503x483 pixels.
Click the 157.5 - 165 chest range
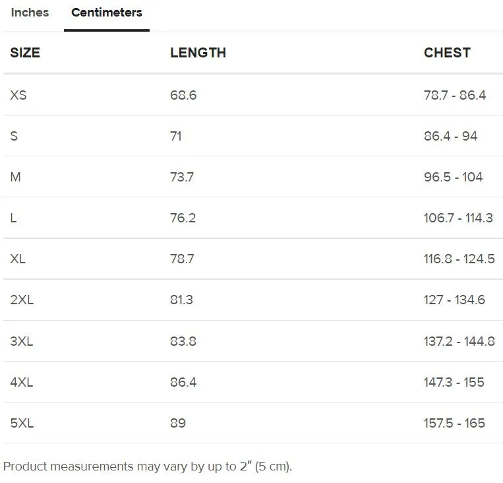(x=454, y=423)
